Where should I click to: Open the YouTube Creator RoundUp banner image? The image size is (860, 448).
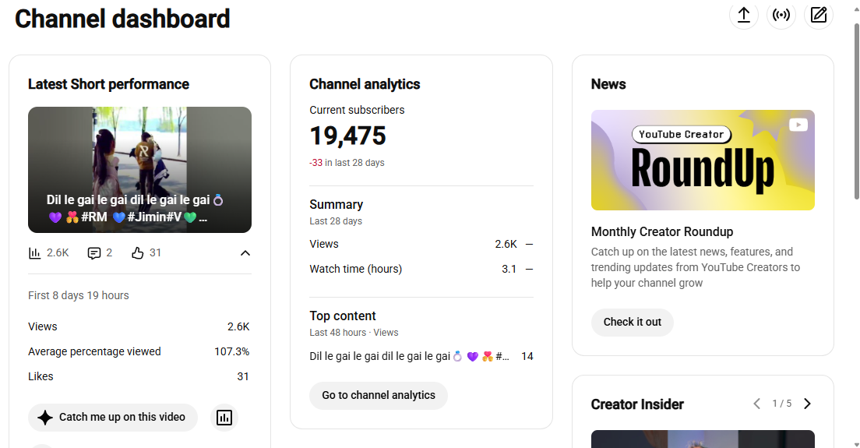click(x=703, y=161)
